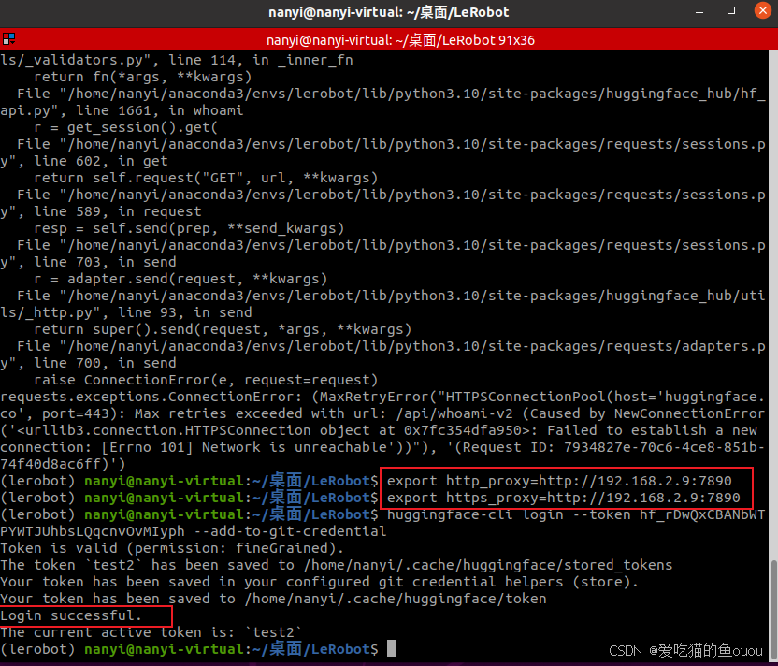
Task: Click 'resp = self.send(prep, **send_kwargs)' line
Action: [189, 228]
